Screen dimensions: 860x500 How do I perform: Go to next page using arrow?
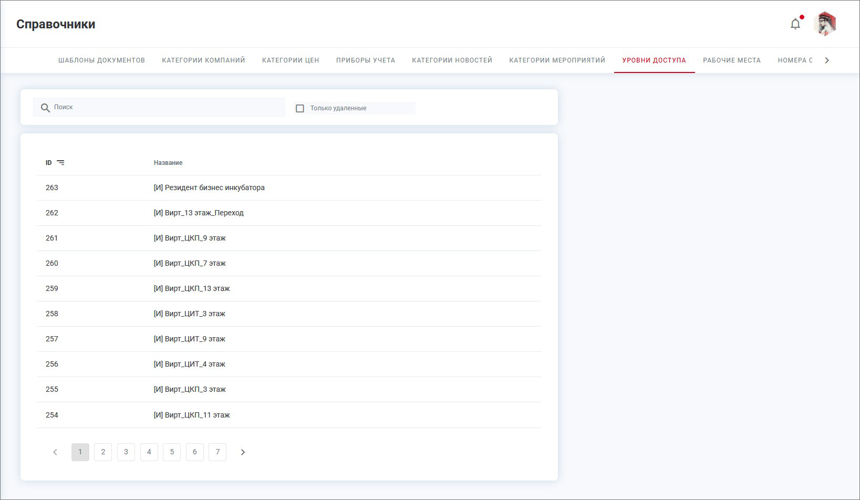click(x=243, y=452)
